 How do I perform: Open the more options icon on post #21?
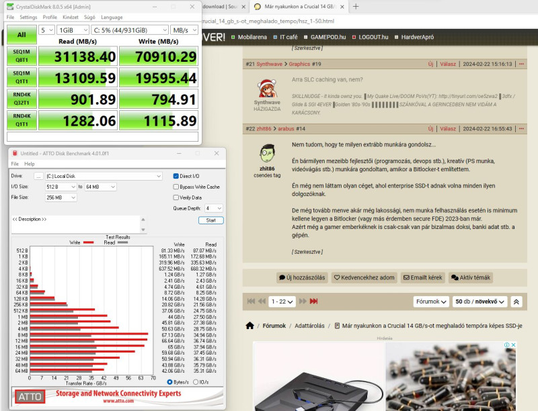point(522,64)
